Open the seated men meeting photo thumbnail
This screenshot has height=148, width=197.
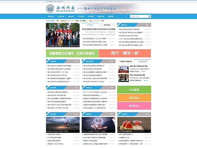(124, 78)
